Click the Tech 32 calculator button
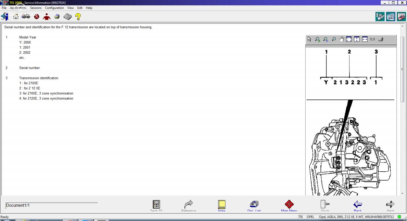Screen dimensions: 407x221 click(x=156, y=206)
